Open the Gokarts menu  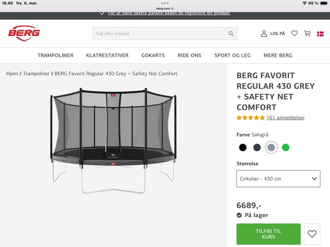click(153, 55)
